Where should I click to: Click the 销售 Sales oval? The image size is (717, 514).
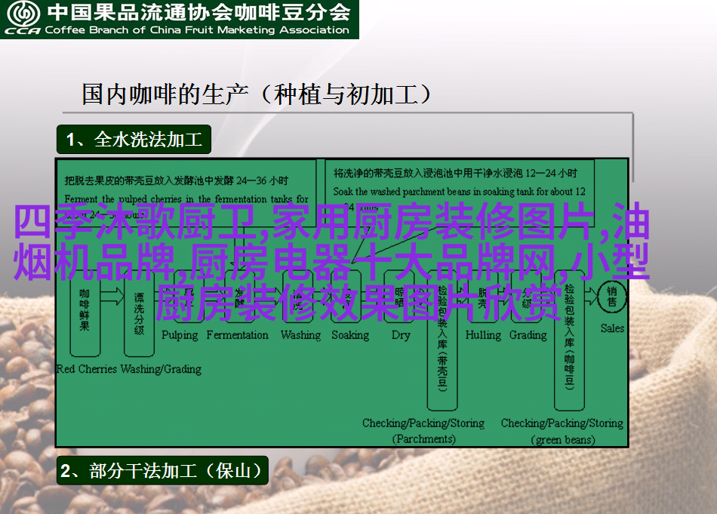point(612,297)
